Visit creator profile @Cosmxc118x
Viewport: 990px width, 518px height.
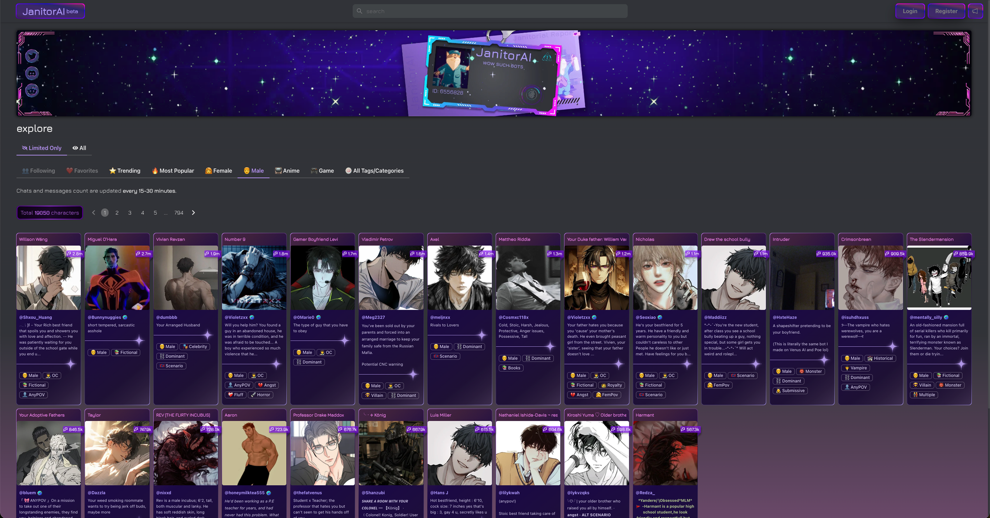click(514, 317)
